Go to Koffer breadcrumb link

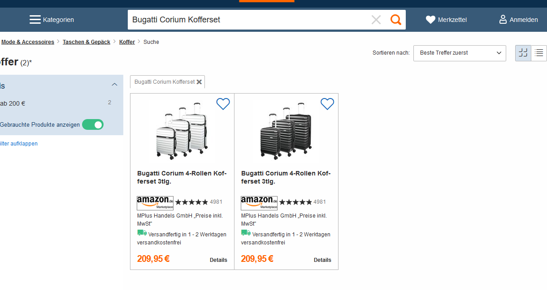(127, 42)
